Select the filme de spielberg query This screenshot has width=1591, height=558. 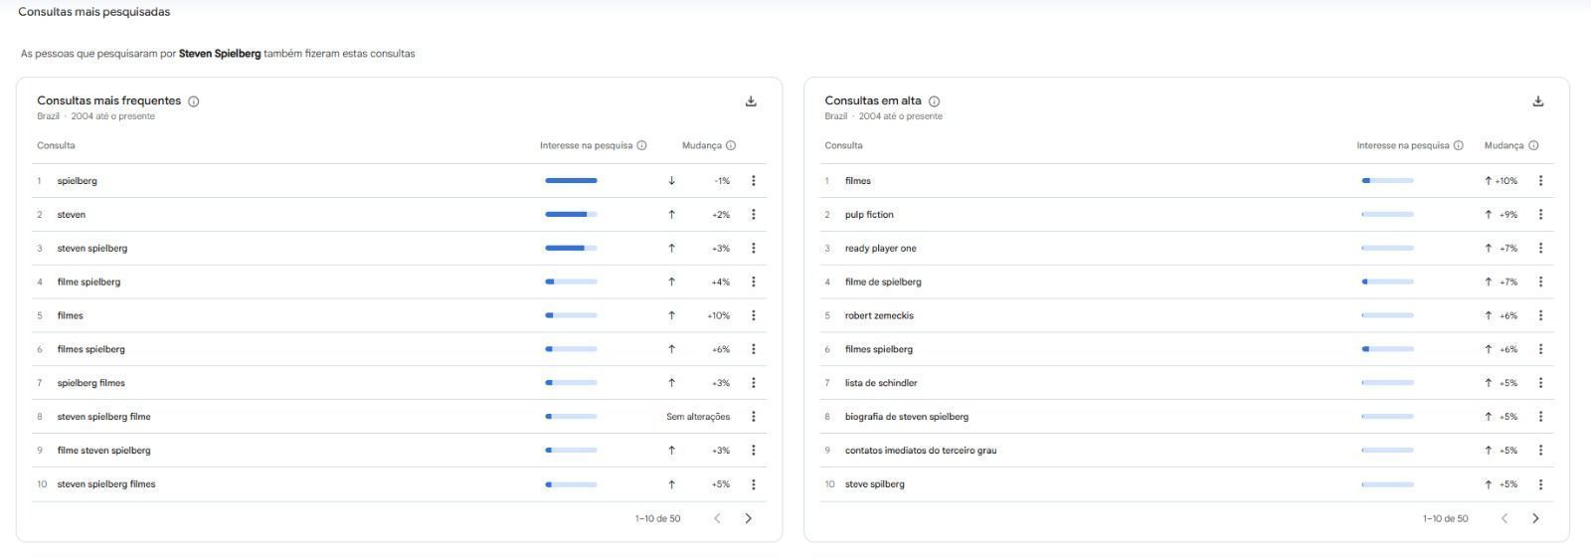[883, 282]
